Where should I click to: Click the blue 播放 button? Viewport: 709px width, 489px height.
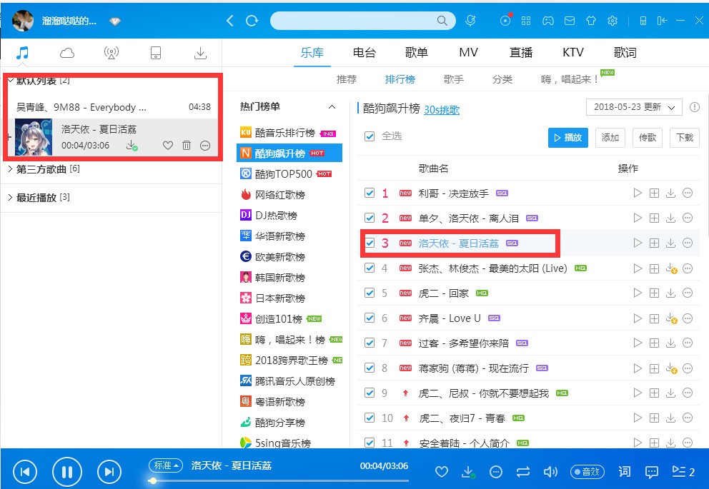point(567,138)
